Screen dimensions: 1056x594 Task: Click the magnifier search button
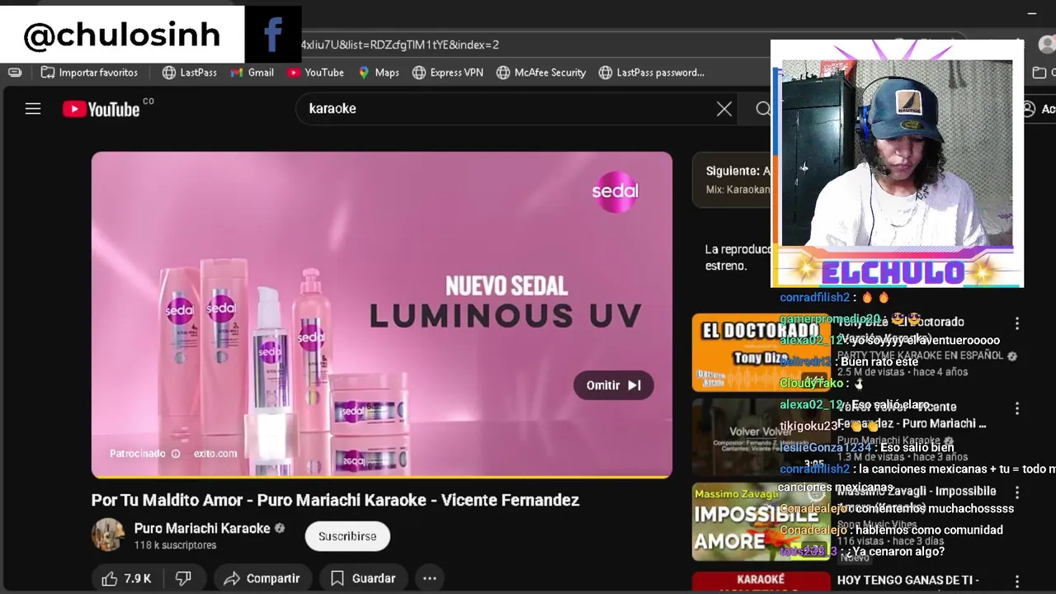(762, 109)
